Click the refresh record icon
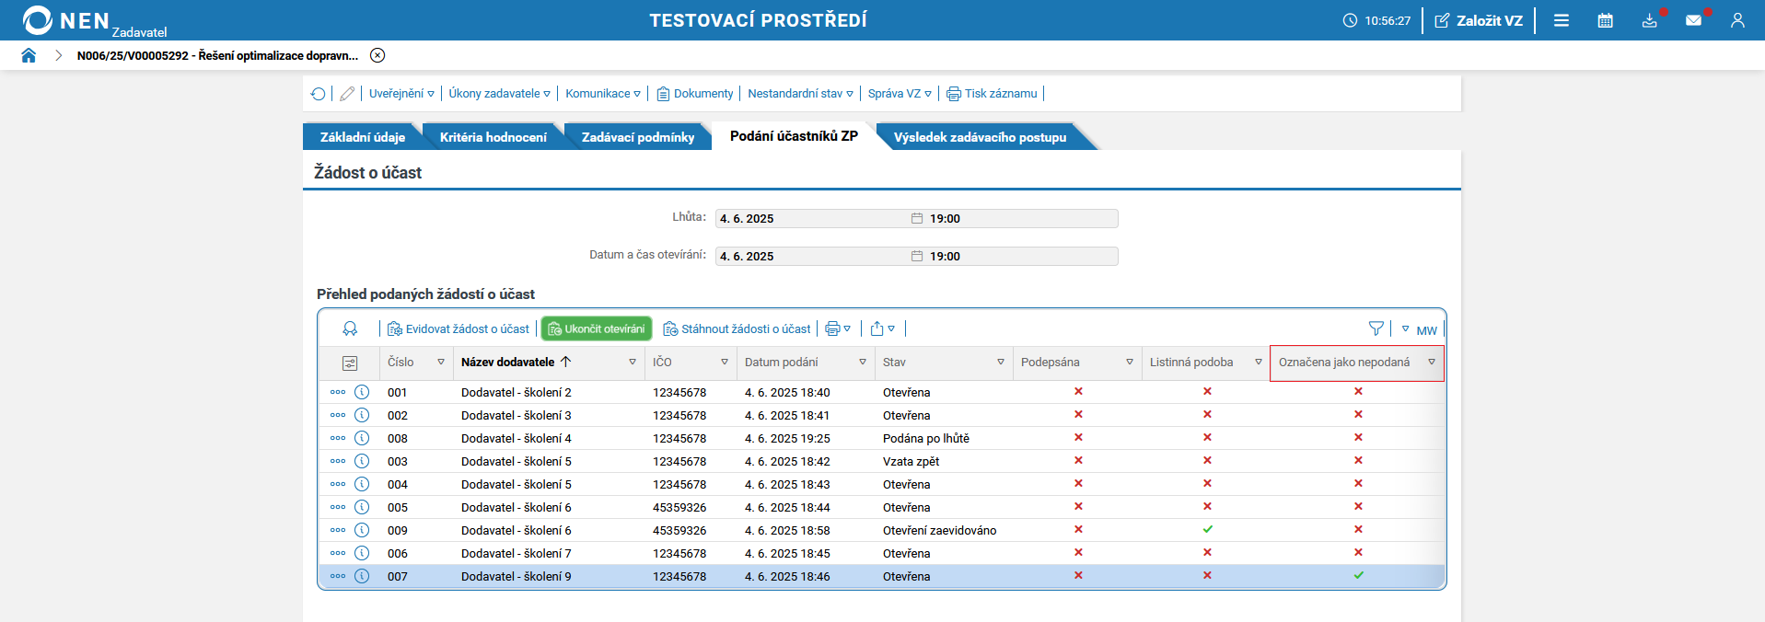 (x=319, y=94)
